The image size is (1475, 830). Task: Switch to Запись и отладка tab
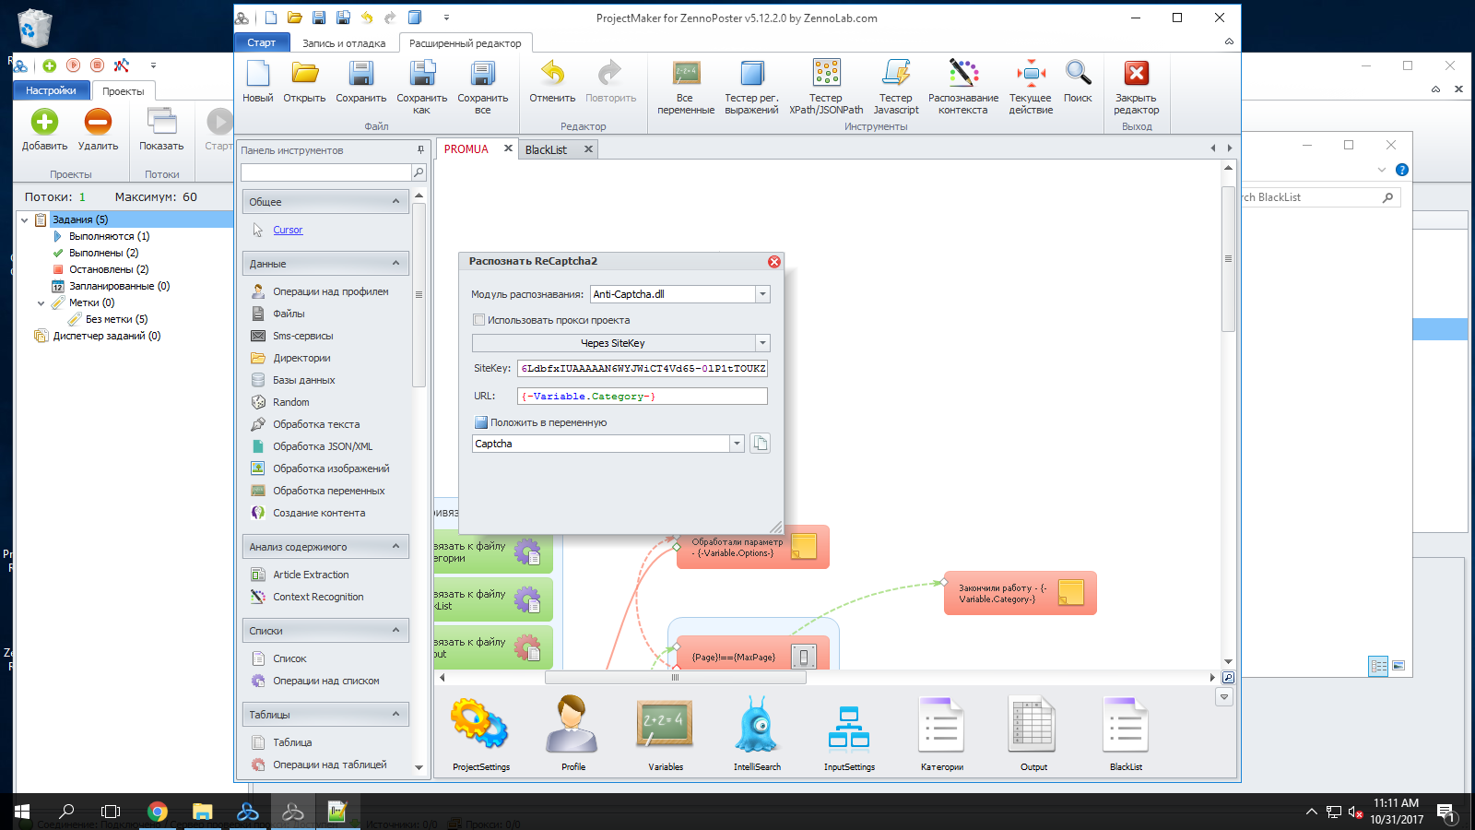click(344, 43)
